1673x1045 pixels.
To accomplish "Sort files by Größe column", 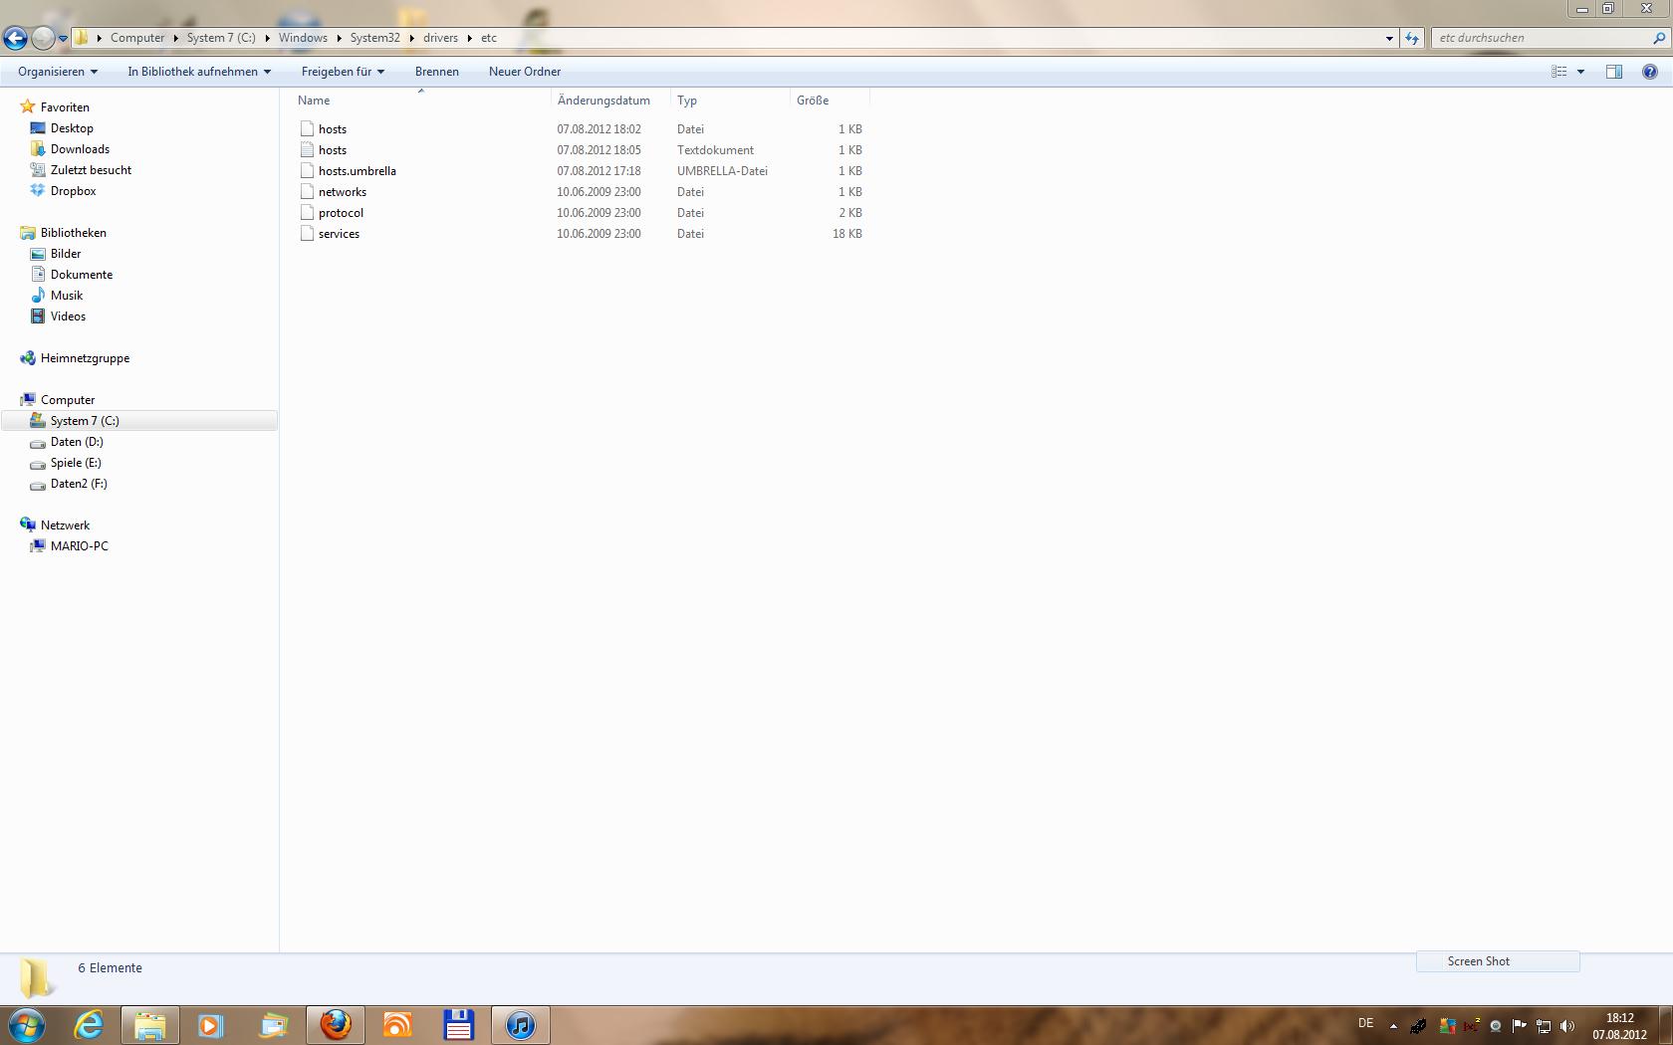I will (830, 101).
